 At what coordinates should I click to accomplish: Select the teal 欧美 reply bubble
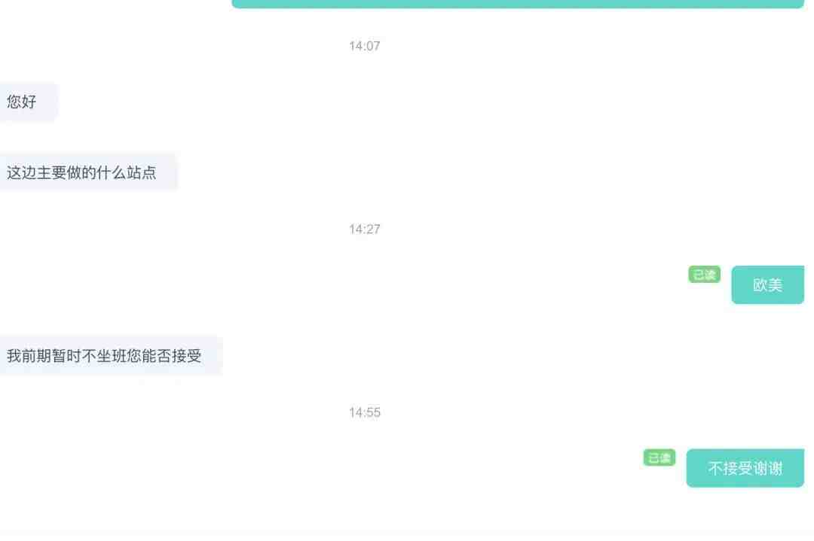(x=767, y=284)
